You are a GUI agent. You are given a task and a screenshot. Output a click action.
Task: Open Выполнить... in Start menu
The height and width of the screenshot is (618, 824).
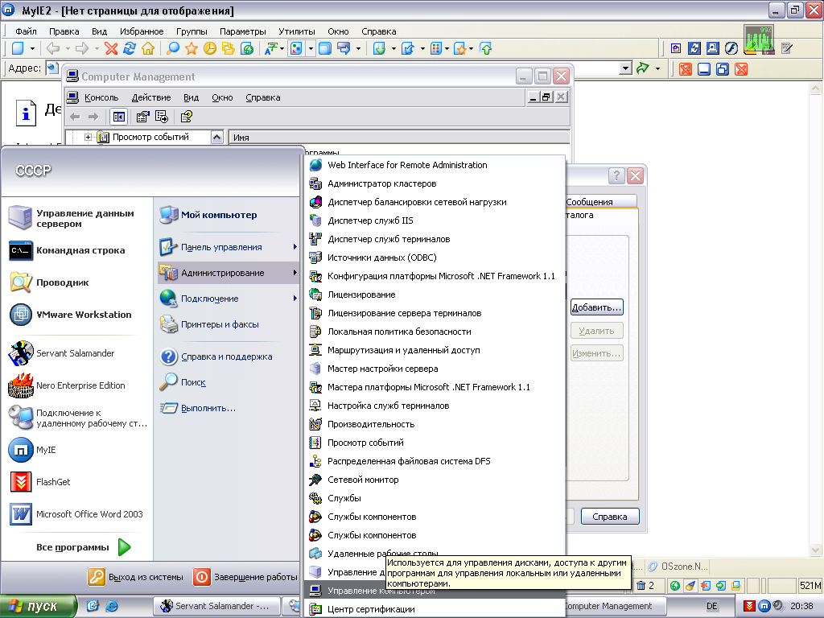228,408
